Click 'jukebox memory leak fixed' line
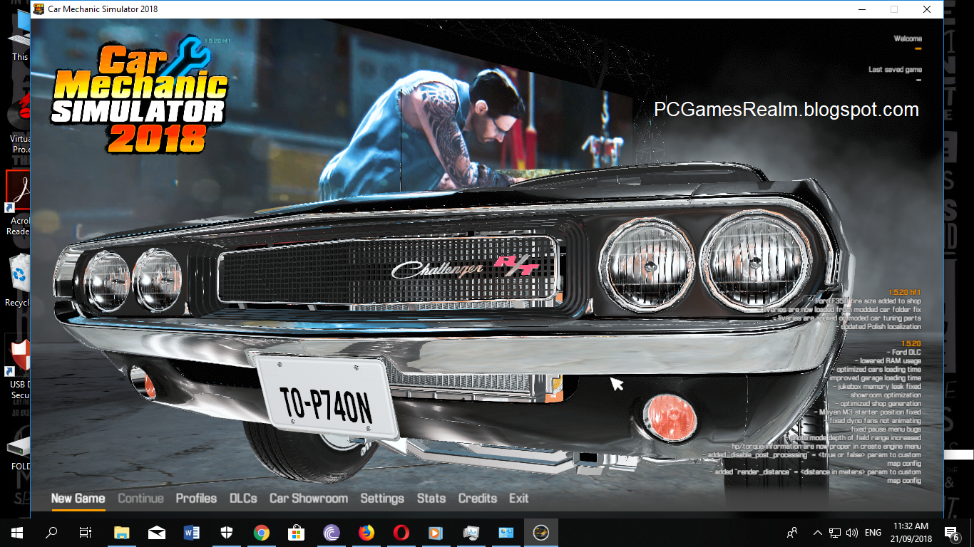974x547 pixels. [x=877, y=387]
